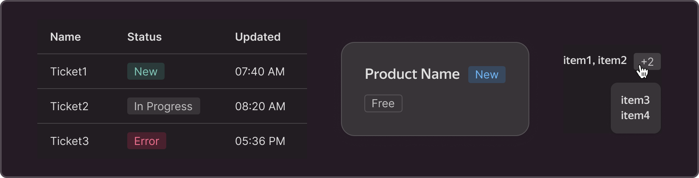This screenshot has height=178, width=699.
Task: Click the Status column header
Action: coord(144,37)
